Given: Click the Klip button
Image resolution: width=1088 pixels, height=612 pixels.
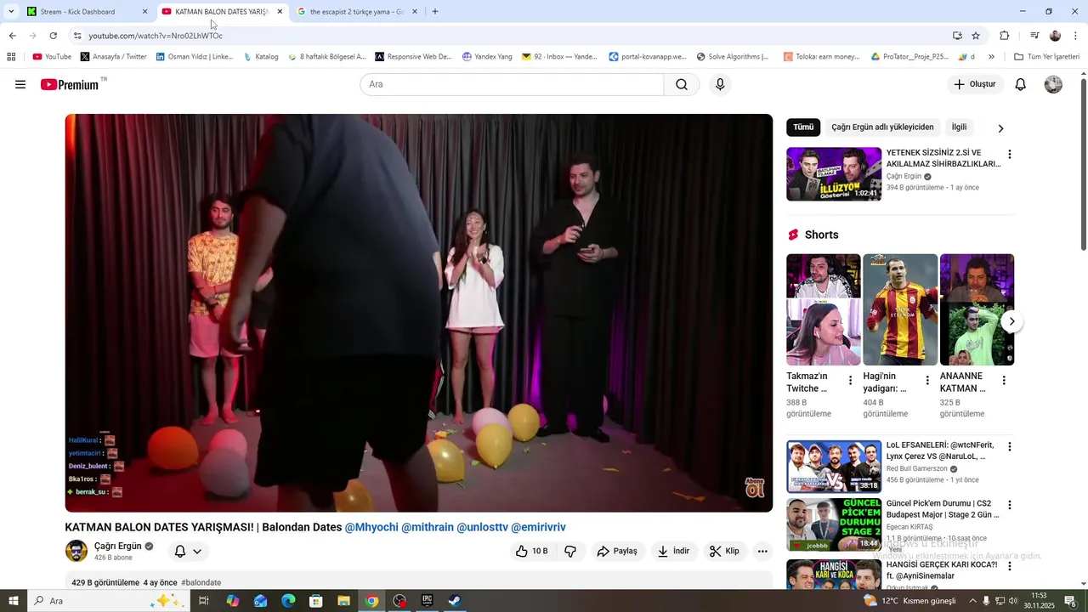Looking at the screenshot, I should coord(724,551).
